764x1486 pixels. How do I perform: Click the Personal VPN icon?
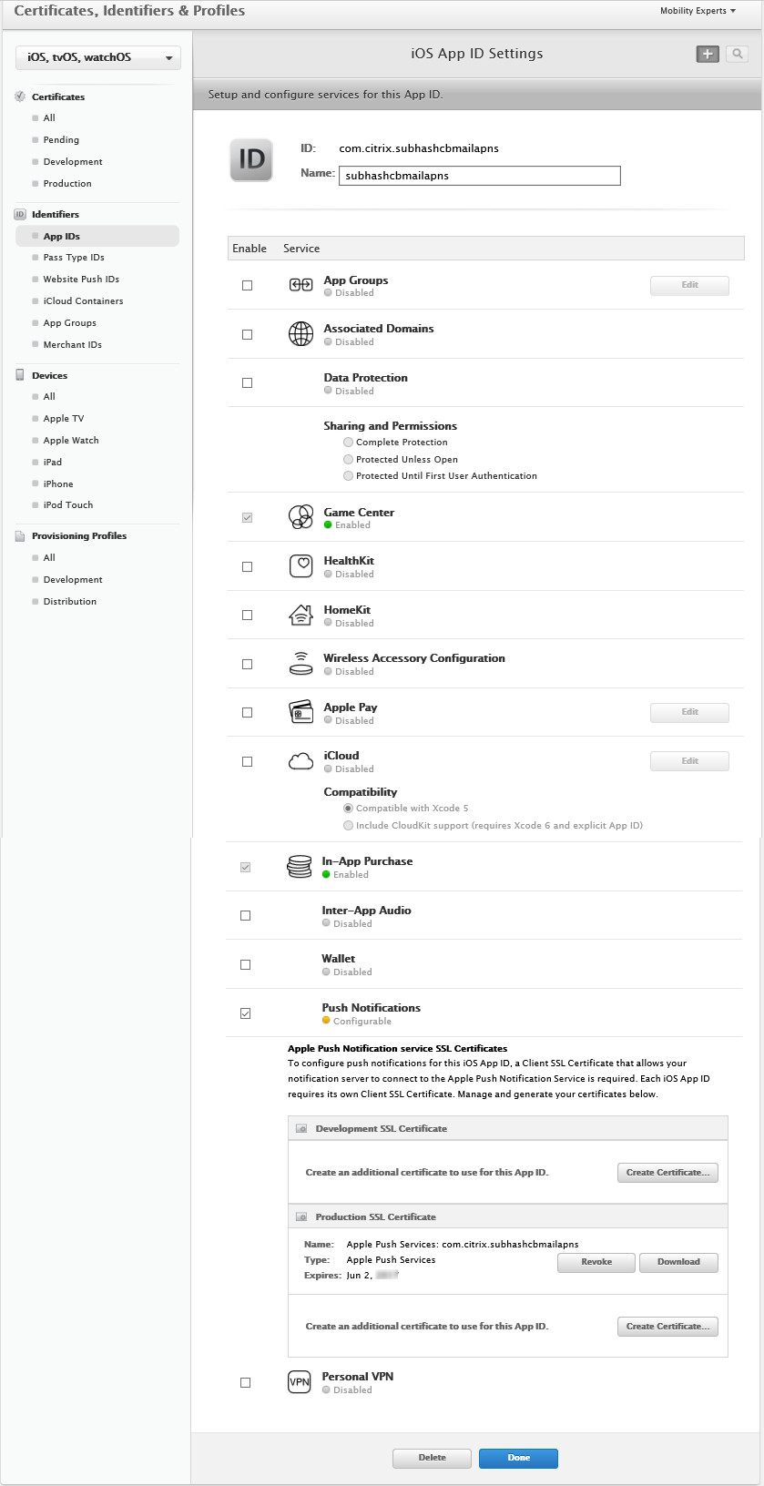click(300, 1382)
